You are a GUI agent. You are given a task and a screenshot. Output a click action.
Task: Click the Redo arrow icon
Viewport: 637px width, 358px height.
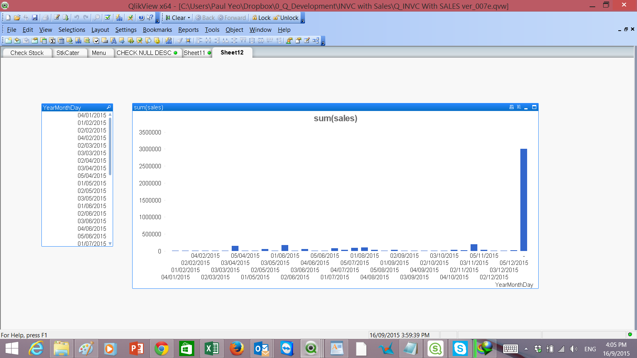point(86,18)
